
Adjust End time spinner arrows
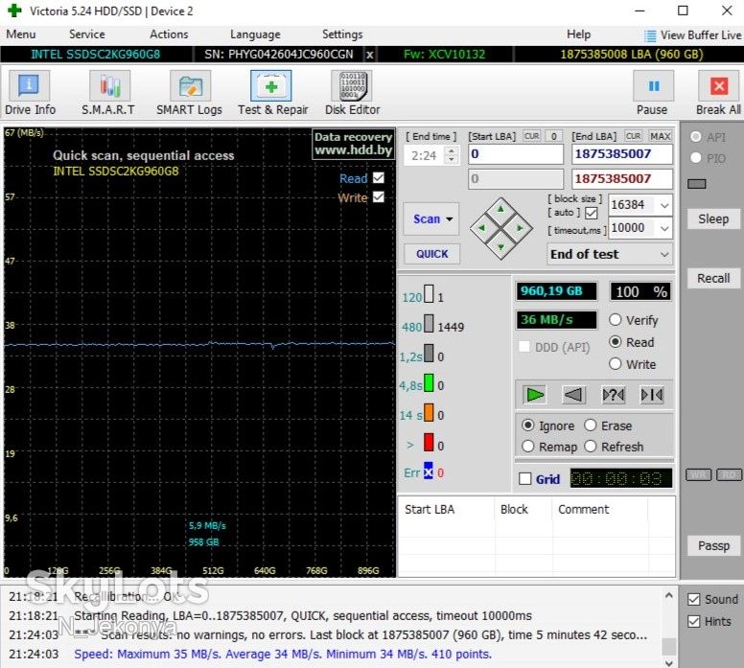click(452, 155)
